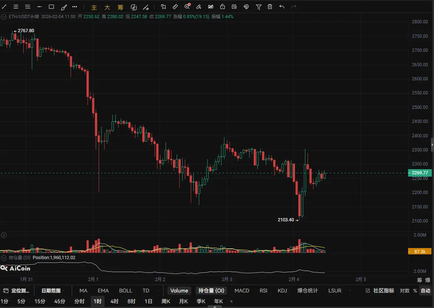The height and width of the screenshot is (308, 434).
Task: Toggle the 持仓量 (OI) indicator off
Action: pyautogui.click(x=211, y=291)
